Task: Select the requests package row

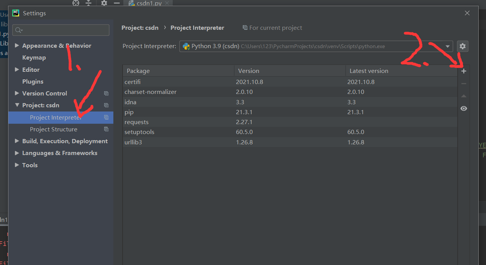Action: click(x=290, y=122)
